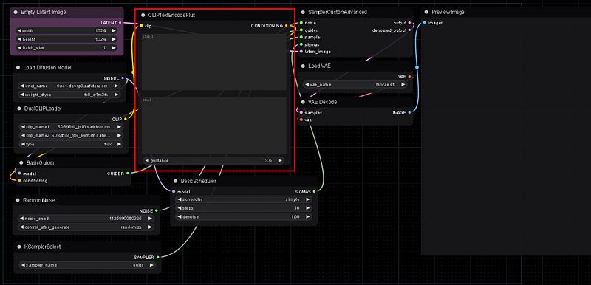Viewport: 591px width, 285px height.
Task: Open the clip_name2 dropdown
Action: (70, 135)
